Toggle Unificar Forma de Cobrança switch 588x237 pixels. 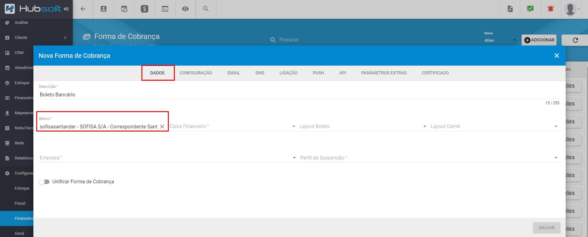point(44,182)
